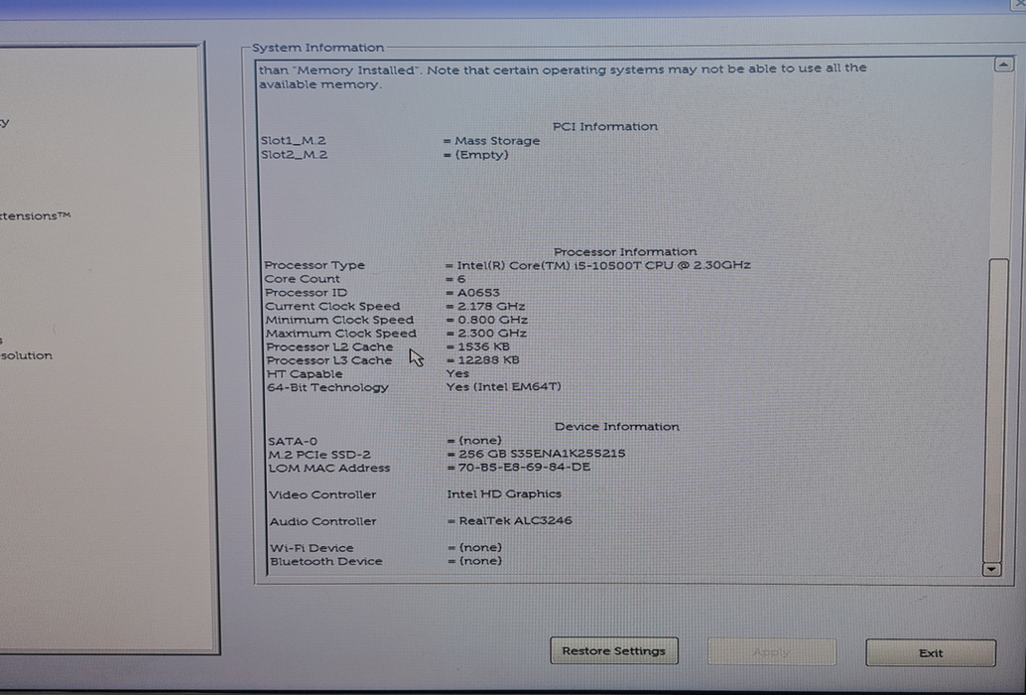The image size is (1026, 695).
Task: Click the scroll down arrow in System Information
Action: pyautogui.click(x=992, y=569)
